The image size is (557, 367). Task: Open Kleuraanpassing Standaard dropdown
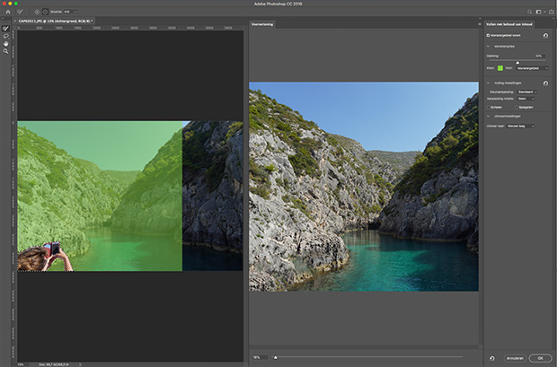(526, 92)
